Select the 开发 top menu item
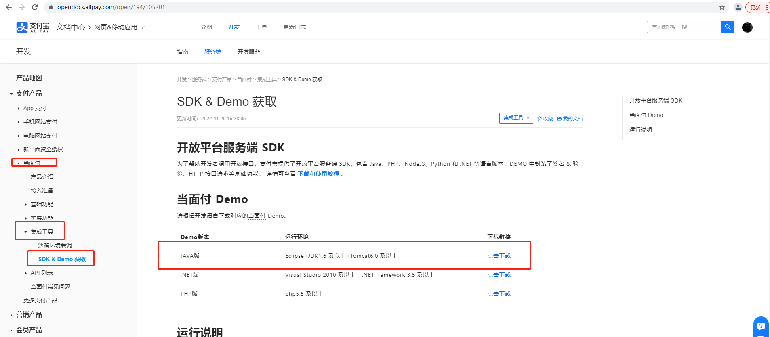The width and height of the screenshot is (770, 337). [x=234, y=27]
